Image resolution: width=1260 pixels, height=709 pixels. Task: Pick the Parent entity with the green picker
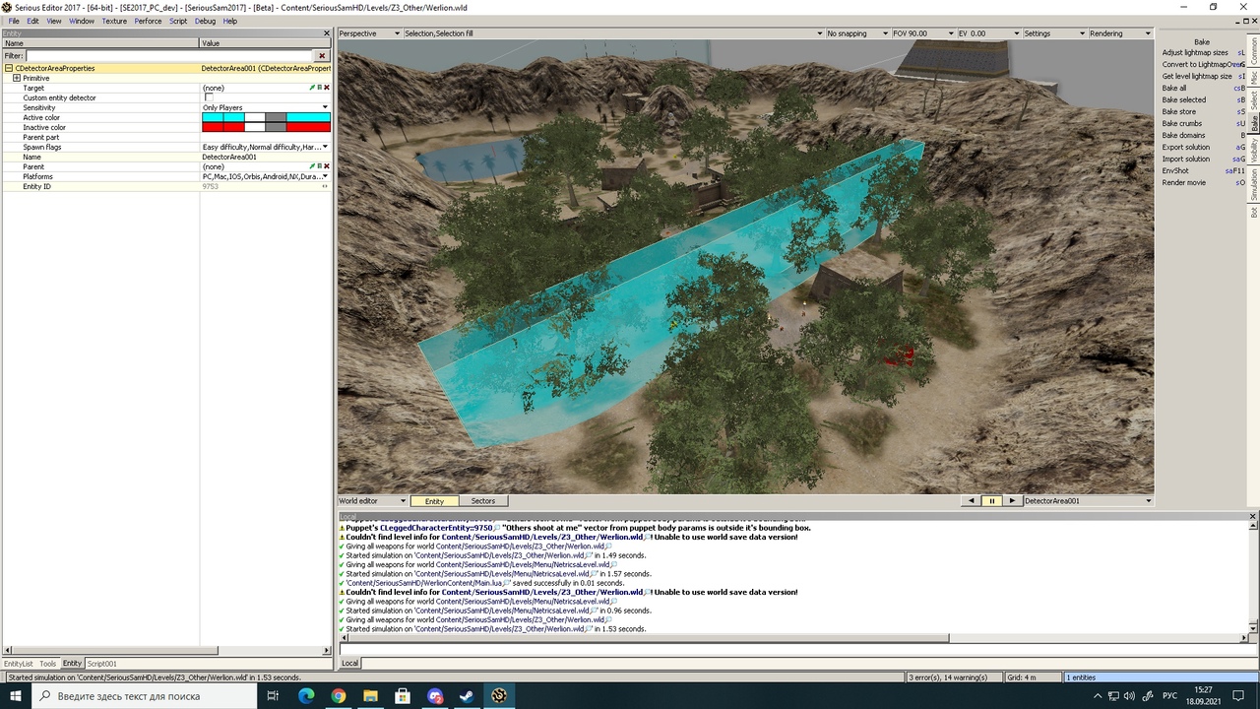click(x=312, y=166)
